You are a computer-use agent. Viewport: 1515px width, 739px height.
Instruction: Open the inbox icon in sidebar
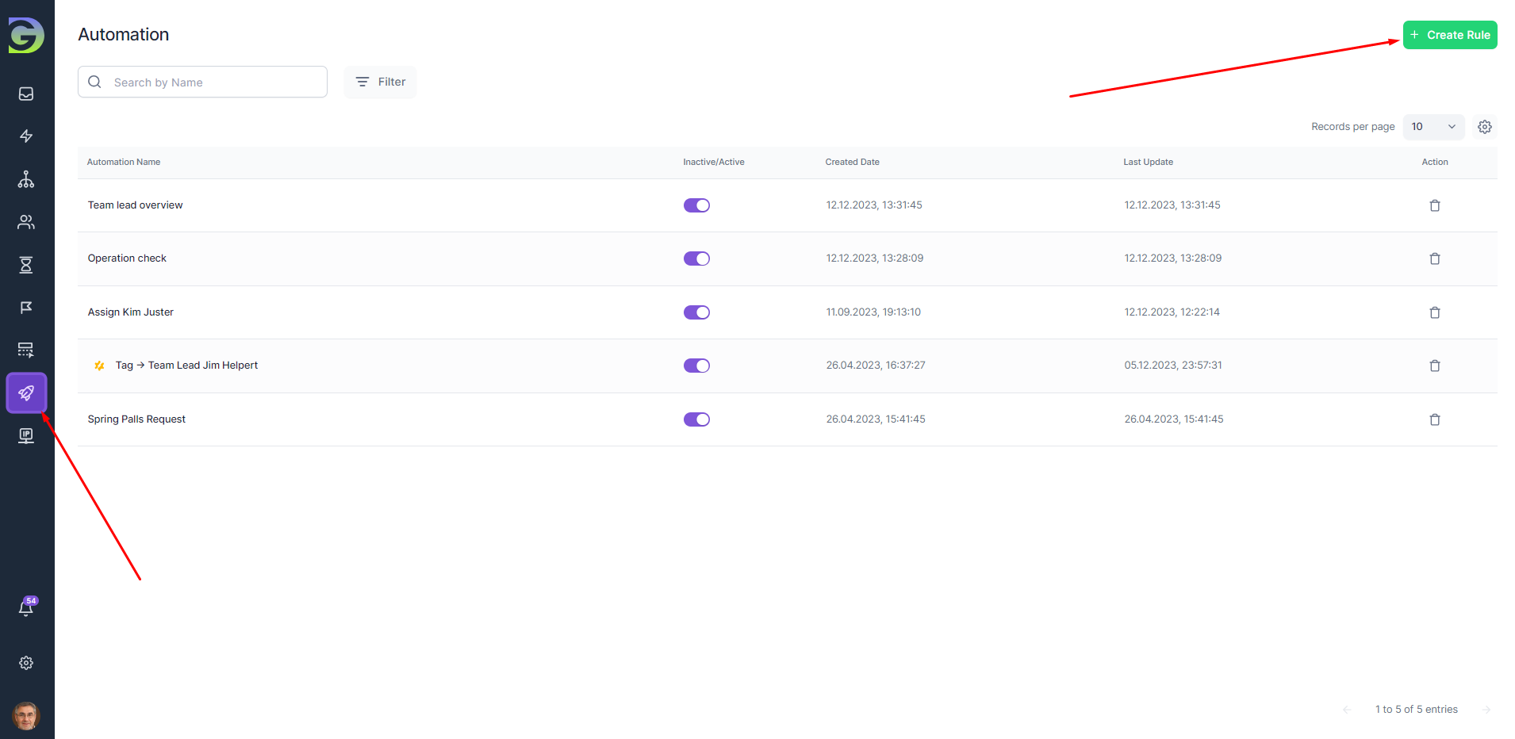click(x=26, y=94)
